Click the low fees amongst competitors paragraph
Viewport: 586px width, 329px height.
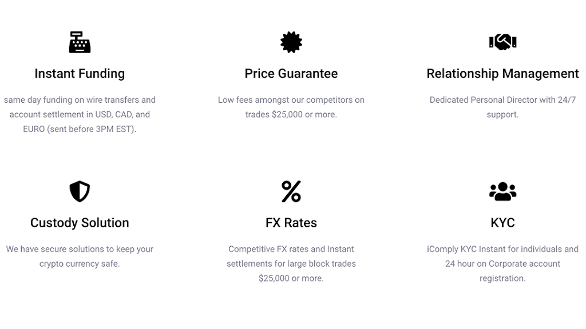(x=291, y=107)
